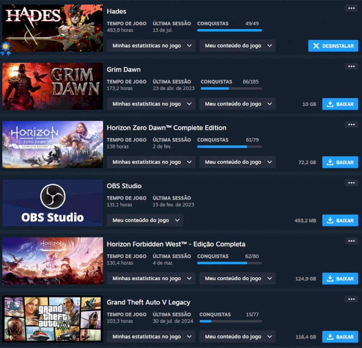Open three-dot menu for Horizon Forbidden West

[351, 241]
